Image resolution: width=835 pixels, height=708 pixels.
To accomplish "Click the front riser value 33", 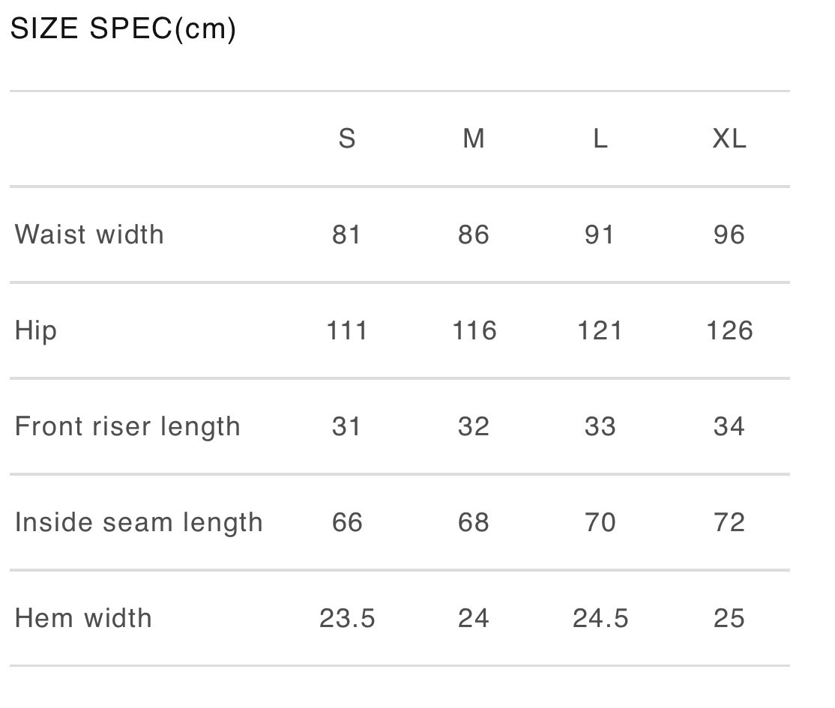I will point(600,426).
